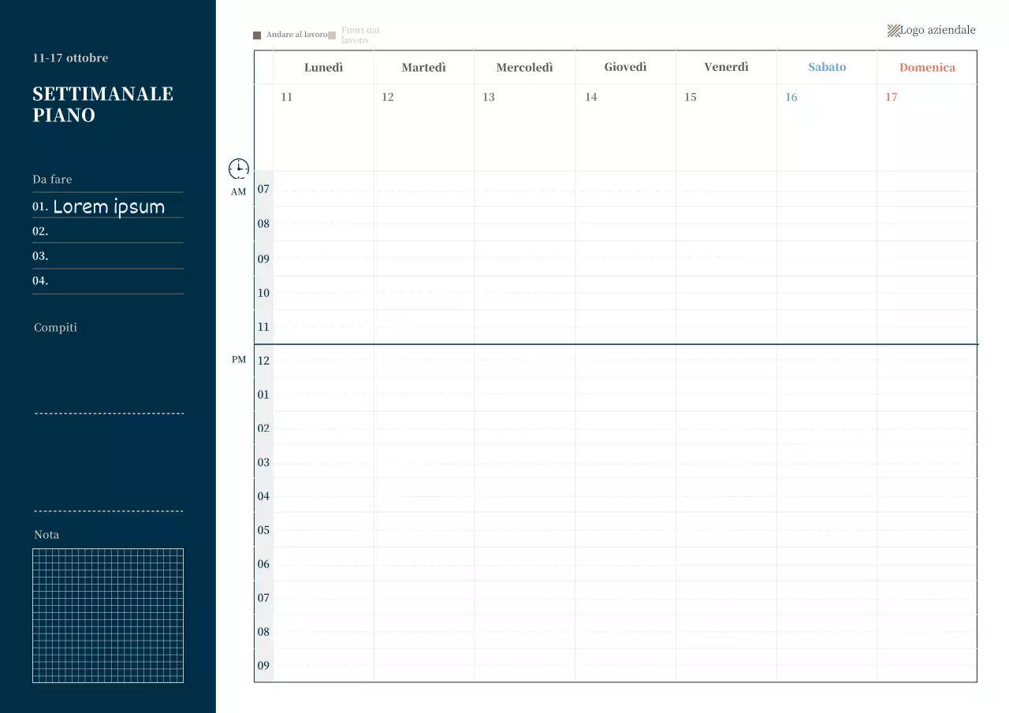The width and height of the screenshot is (1009, 713).
Task: Select the Logo aziendale company mark
Action: [x=931, y=30]
